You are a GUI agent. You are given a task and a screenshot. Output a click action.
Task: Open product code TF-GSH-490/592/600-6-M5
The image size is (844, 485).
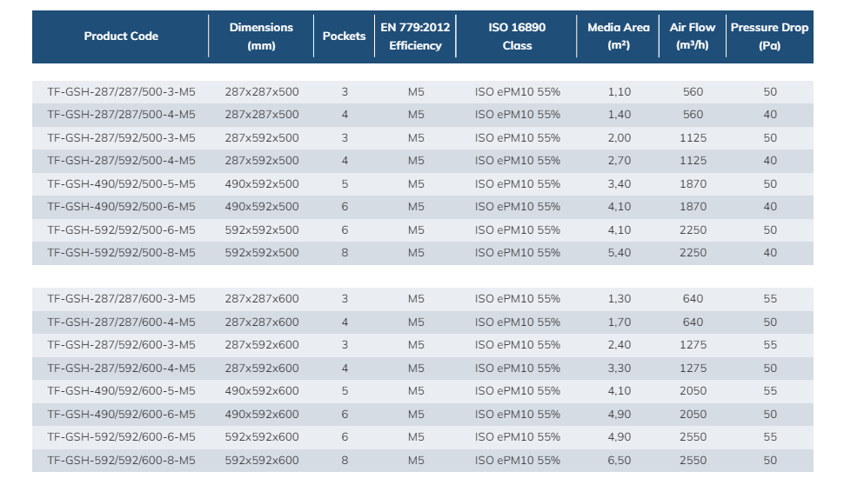click(121, 415)
